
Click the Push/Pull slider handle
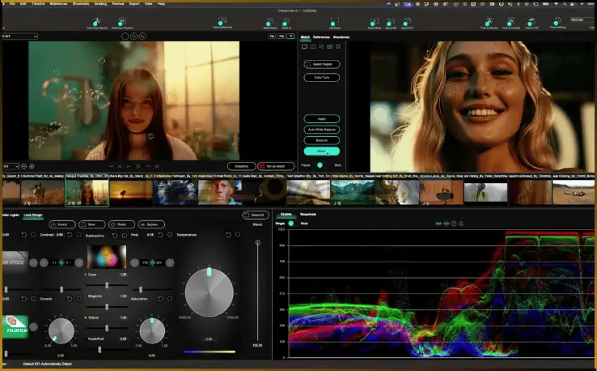pos(99,349)
